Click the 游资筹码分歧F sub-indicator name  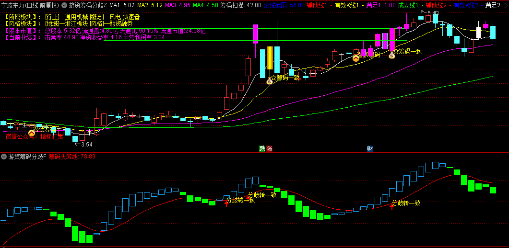click(x=27, y=157)
